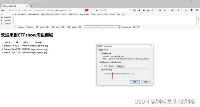
Task: Click the right arrow beside BASE64
Action: tap(80, 27)
